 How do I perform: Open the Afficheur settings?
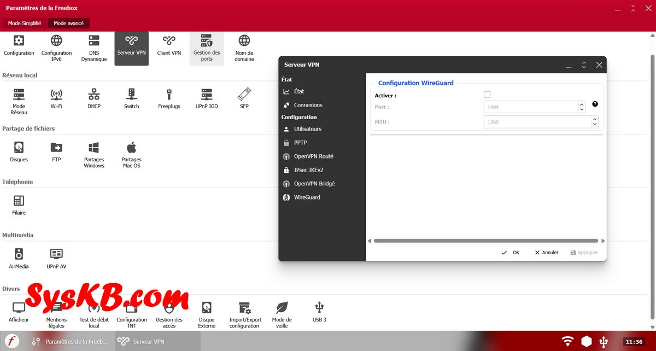point(19,312)
